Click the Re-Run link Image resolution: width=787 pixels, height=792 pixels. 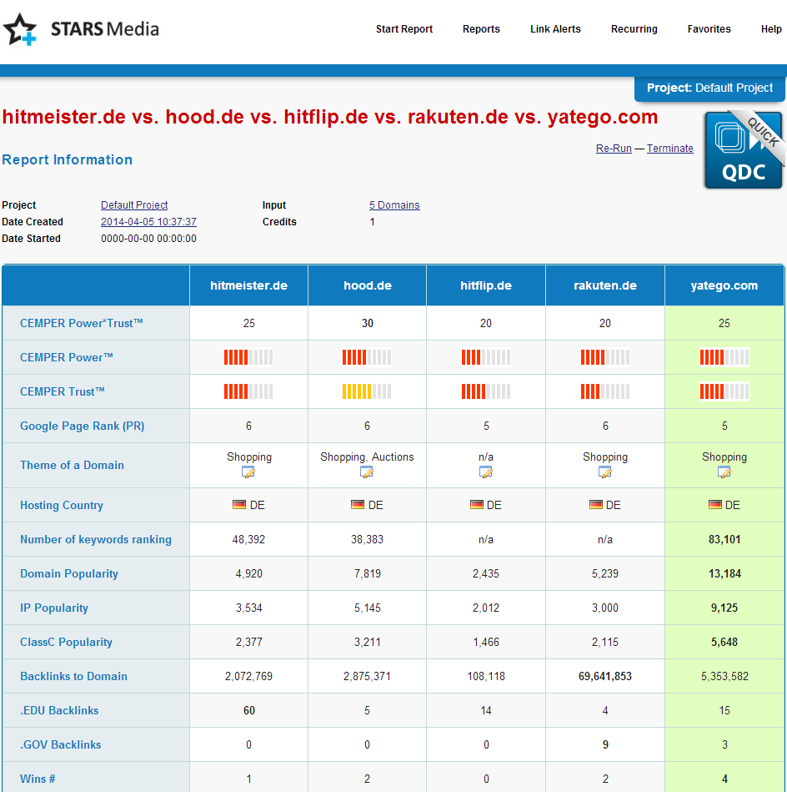[614, 148]
